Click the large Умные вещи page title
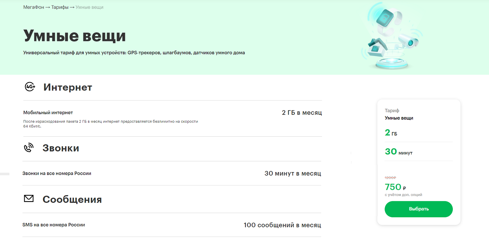Image resolution: width=489 pixels, height=242 pixels. coord(74,36)
